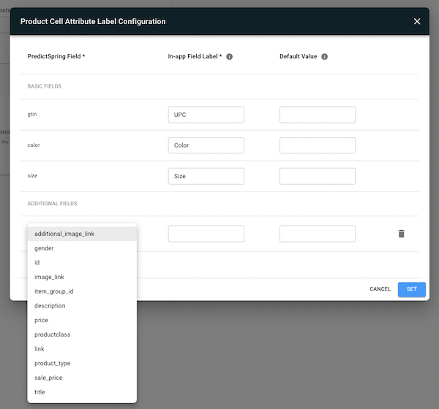The width and height of the screenshot is (439, 409).
Task: Click the SET button
Action: (x=411, y=289)
